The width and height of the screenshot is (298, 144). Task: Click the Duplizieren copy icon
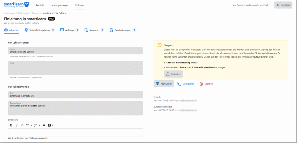point(179,84)
